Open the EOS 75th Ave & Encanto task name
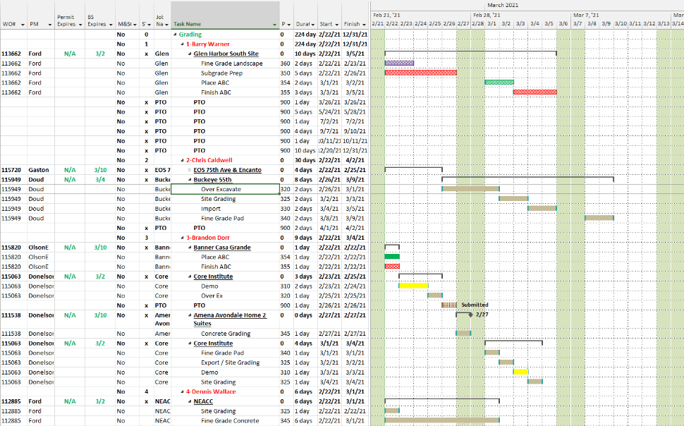The image size is (684, 426). [x=227, y=170]
